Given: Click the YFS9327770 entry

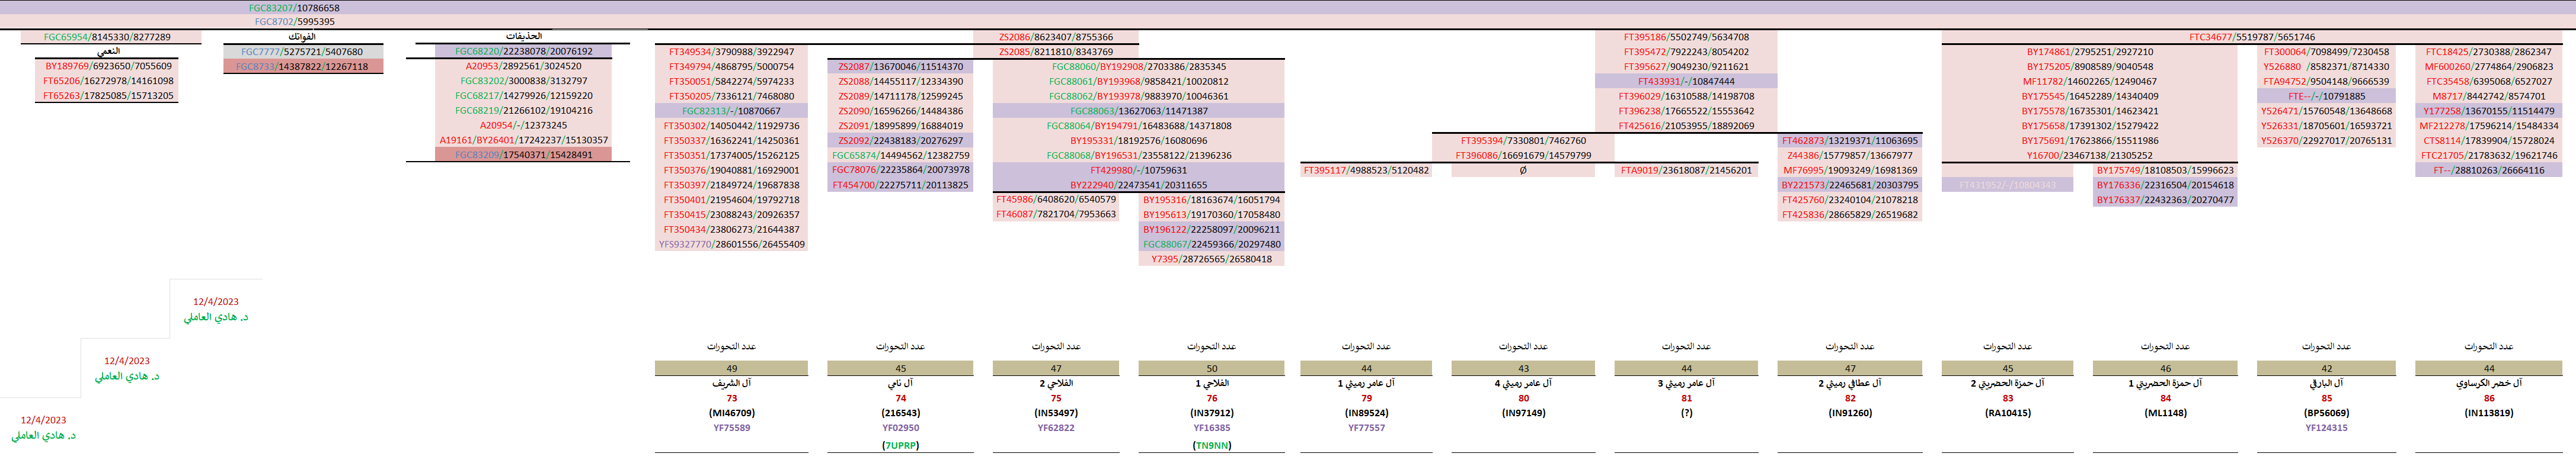Looking at the screenshot, I should click(x=731, y=245).
